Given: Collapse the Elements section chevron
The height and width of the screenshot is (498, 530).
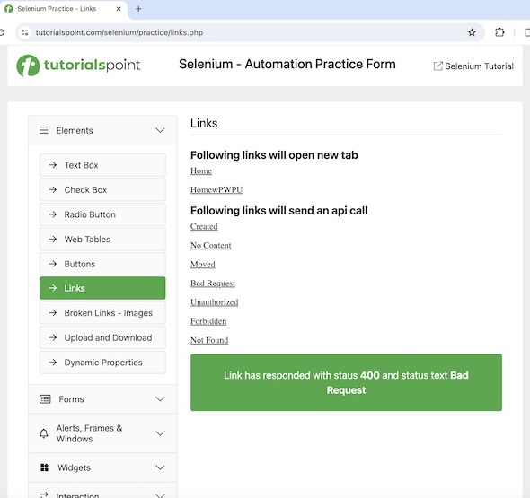Looking at the screenshot, I should 160,130.
